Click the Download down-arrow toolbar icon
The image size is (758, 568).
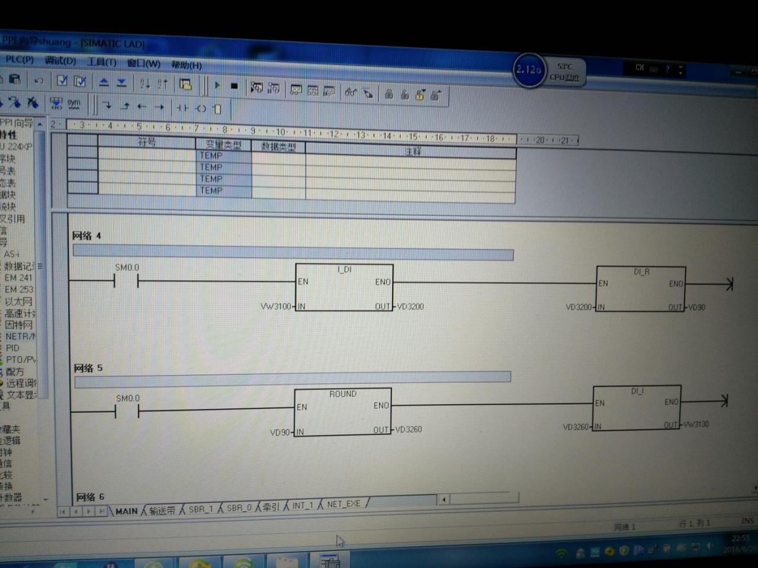pyautogui.click(x=121, y=82)
